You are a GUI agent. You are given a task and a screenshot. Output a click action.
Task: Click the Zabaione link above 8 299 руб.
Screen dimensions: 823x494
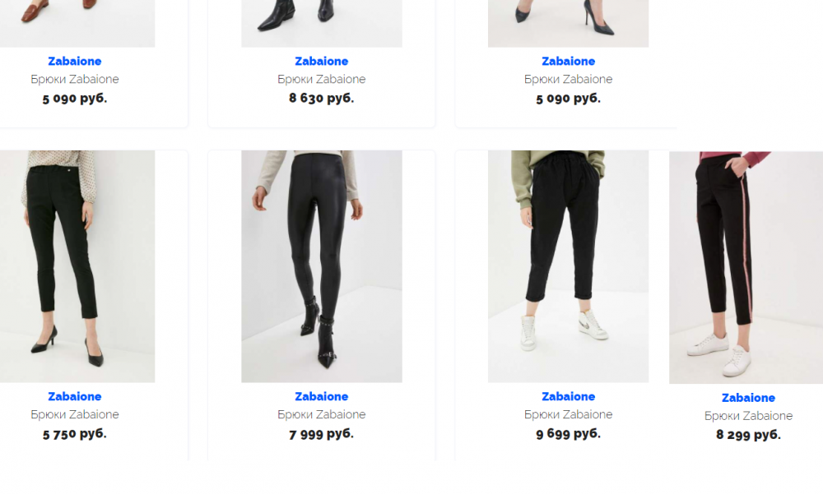[x=748, y=398]
